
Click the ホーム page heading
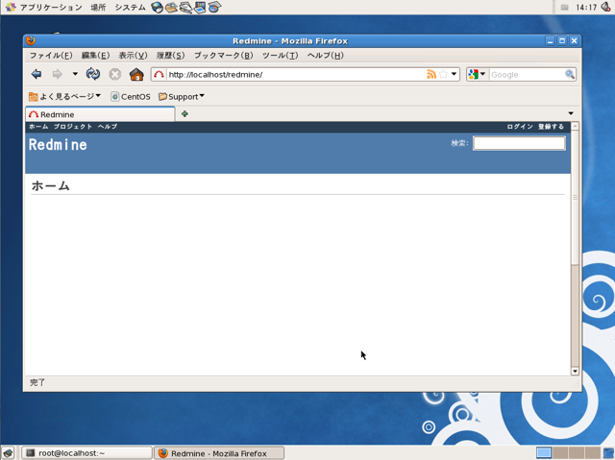pyautogui.click(x=51, y=185)
